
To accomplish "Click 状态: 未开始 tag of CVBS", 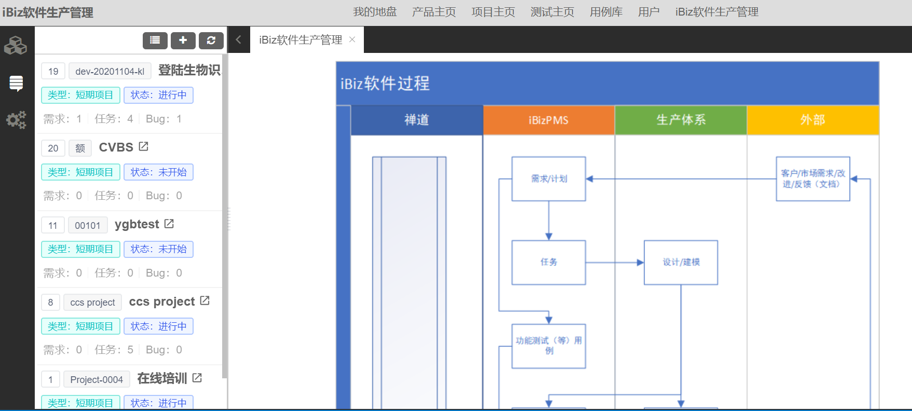I will click(x=159, y=172).
